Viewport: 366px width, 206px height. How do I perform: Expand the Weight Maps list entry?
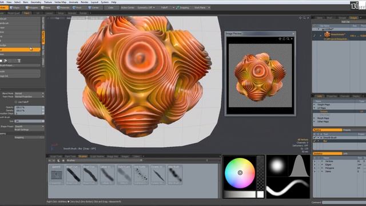tap(315, 105)
